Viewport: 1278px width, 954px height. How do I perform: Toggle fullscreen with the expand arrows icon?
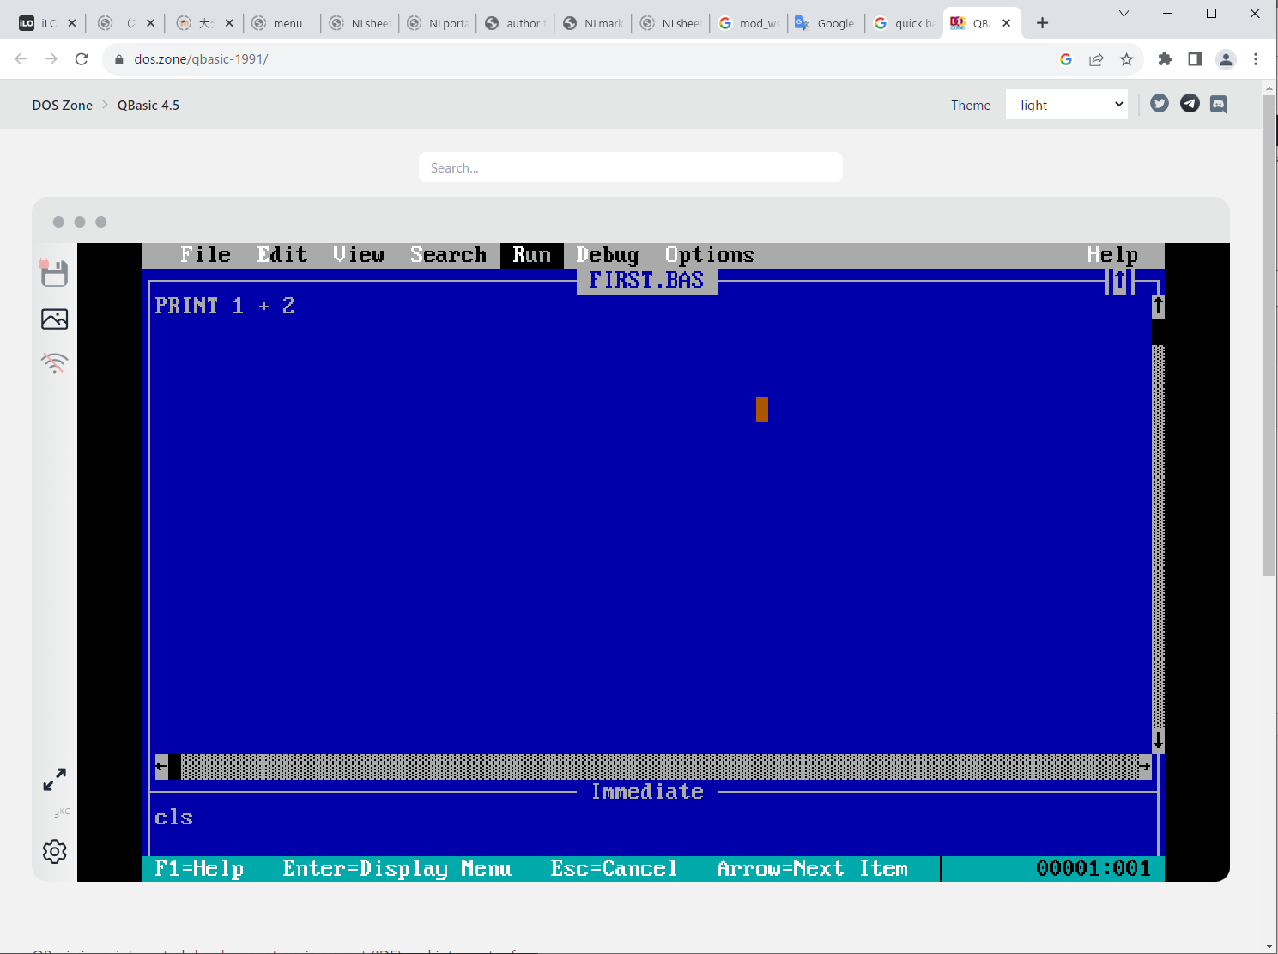click(x=54, y=780)
